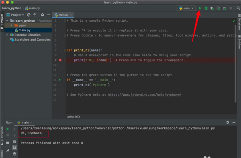
Task: Run main with the green play button
Action: [200, 8]
